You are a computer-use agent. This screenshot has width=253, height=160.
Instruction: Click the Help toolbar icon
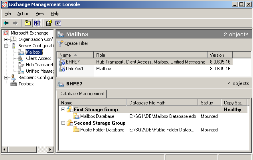tap(49, 23)
